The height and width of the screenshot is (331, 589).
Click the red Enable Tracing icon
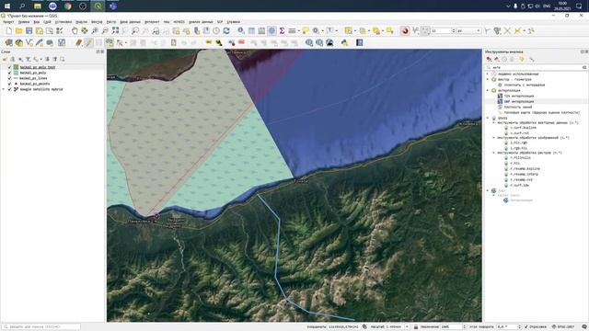[405, 30]
